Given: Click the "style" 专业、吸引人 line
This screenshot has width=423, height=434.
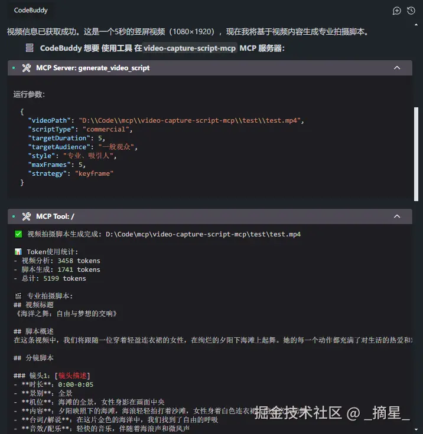Looking at the screenshot, I should (x=72, y=156).
